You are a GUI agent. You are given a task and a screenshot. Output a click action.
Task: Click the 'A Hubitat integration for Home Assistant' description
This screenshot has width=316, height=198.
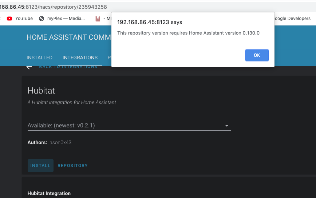pos(72,102)
